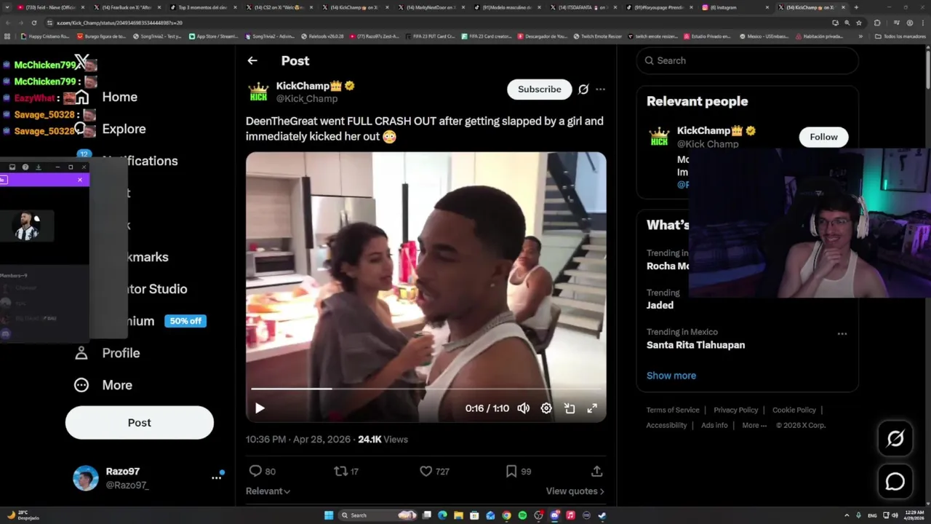Click the taskbar Search box

click(378, 515)
